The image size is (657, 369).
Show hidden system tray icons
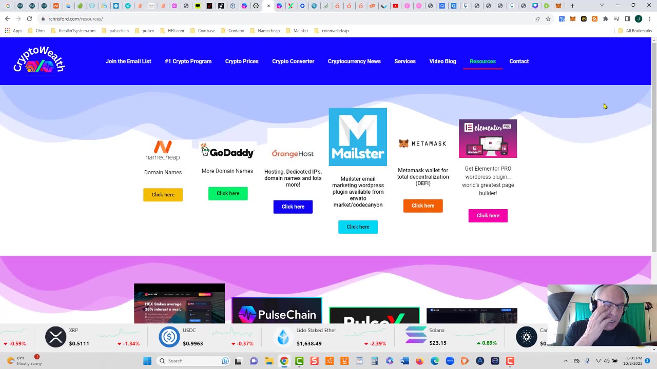click(566, 361)
